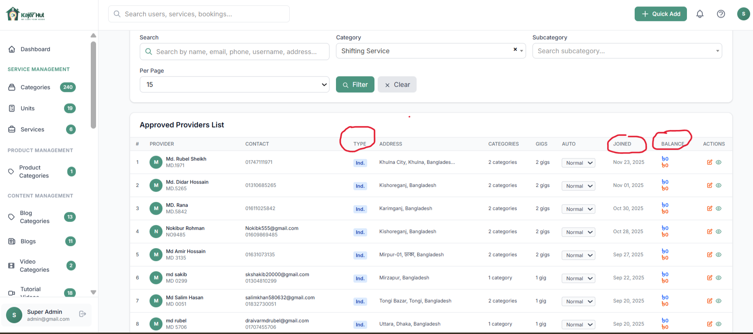Clear Shifting Service category with the x icon
The height and width of the screenshot is (334, 753).
(515, 49)
